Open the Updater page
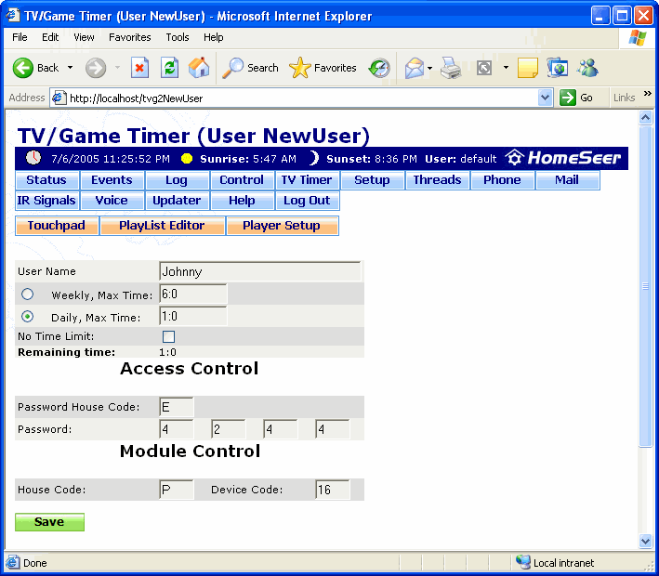Viewport: 659px width, 576px height. coord(177,201)
